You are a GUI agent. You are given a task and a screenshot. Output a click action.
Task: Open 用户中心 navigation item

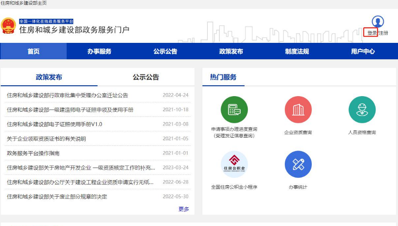pos(363,51)
